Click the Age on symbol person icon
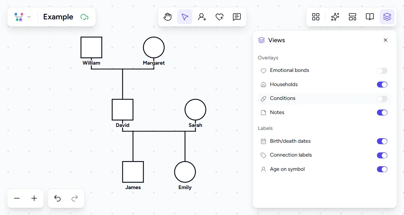The width and height of the screenshot is (404, 215). click(263, 169)
